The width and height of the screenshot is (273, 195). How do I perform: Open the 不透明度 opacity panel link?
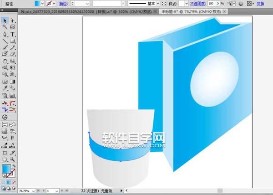pos(198,4)
